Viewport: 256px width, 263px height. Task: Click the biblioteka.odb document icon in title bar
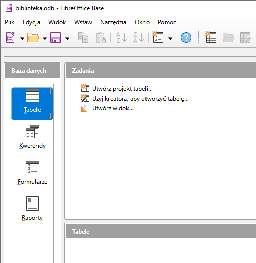(x=9, y=8)
